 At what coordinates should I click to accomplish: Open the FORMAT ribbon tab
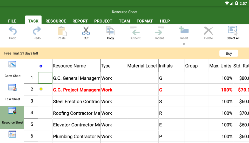click(145, 21)
